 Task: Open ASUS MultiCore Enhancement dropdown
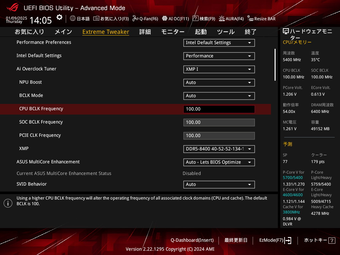tap(219, 162)
